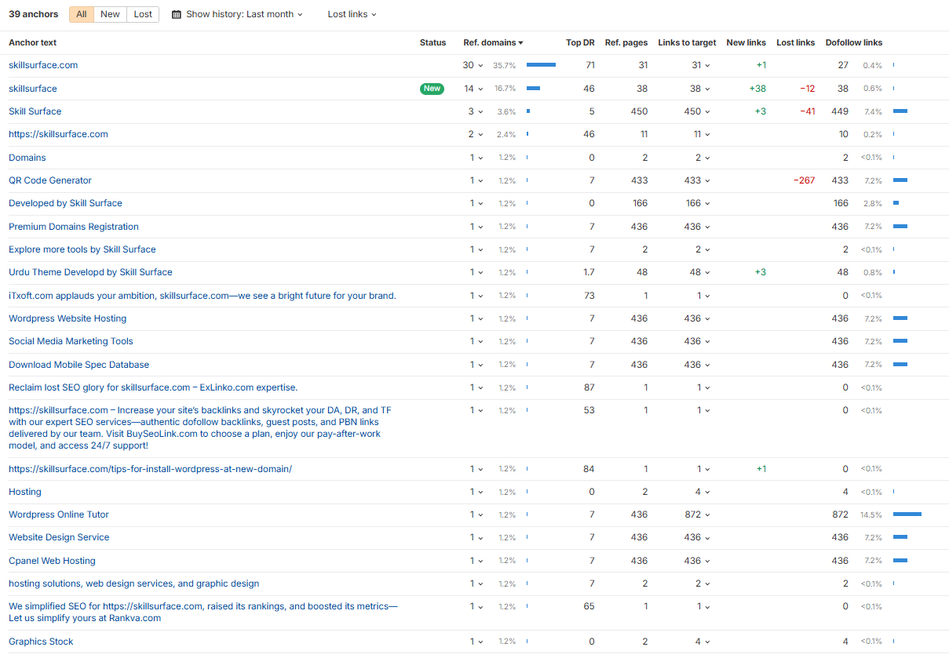Open the iTxoft.com applauds your ambition anchor

(203, 296)
